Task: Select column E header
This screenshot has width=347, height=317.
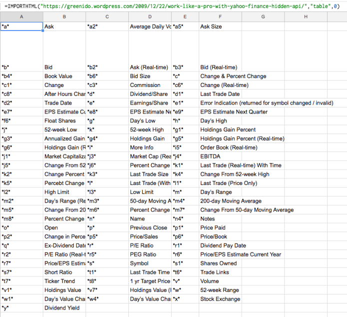Action: tap(185, 16)
